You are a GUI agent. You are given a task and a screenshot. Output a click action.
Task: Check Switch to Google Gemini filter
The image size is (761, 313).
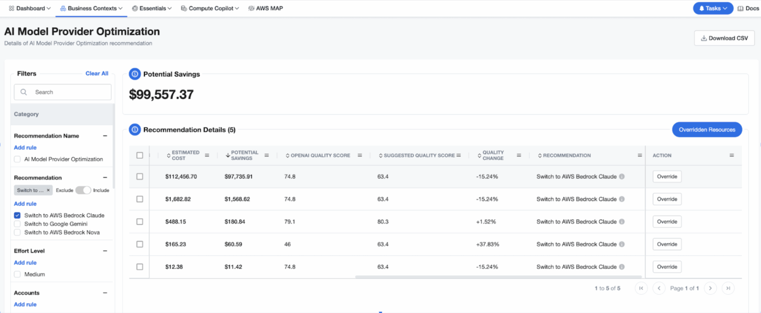point(17,224)
